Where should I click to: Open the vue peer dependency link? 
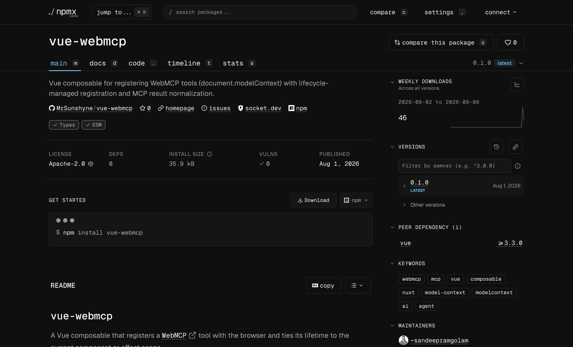405,243
